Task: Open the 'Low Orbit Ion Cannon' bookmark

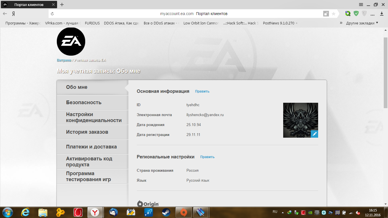Action: tap(201, 23)
